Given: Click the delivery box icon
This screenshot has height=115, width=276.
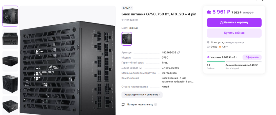Looking at the screenshot, I should click(208, 42).
